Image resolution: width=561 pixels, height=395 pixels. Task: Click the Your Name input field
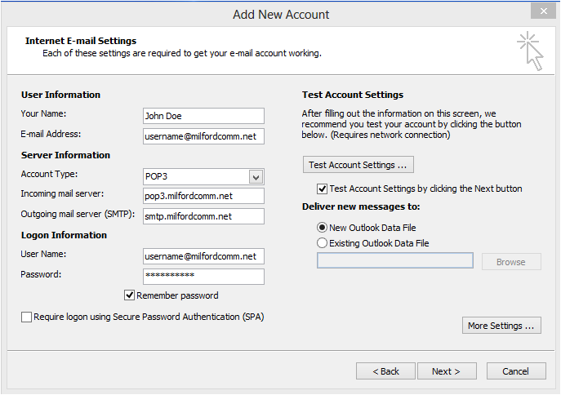[x=203, y=116]
